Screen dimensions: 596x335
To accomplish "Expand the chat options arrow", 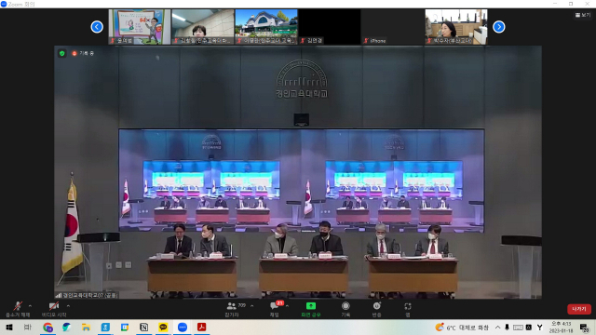I will pyautogui.click(x=287, y=306).
